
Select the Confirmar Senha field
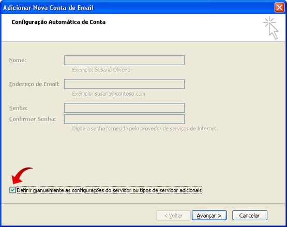[x=124, y=119]
